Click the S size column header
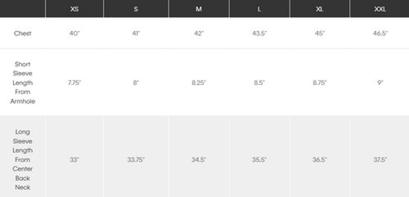The width and height of the screenshot is (409, 197). pyautogui.click(x=136, y=9)
